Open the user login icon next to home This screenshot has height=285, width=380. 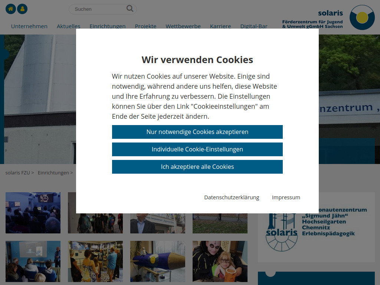point(23,9)
